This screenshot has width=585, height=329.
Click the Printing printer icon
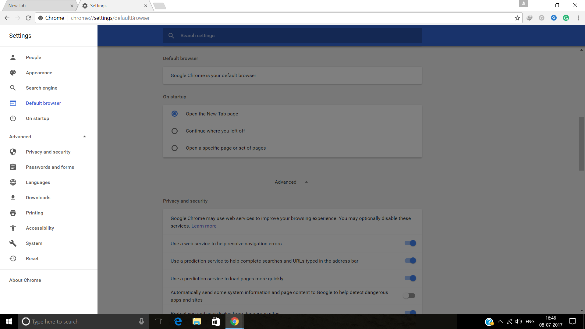click(x=13, y=213)
